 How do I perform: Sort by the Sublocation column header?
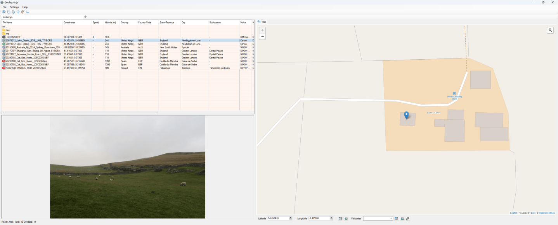224,22
